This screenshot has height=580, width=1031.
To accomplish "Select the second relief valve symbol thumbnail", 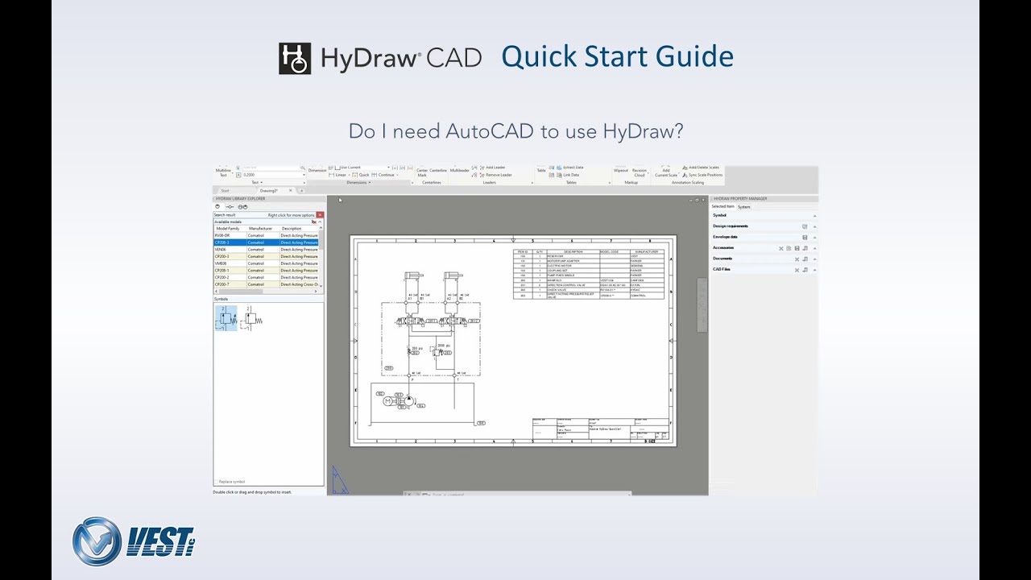I will click(x=251, y=318).
